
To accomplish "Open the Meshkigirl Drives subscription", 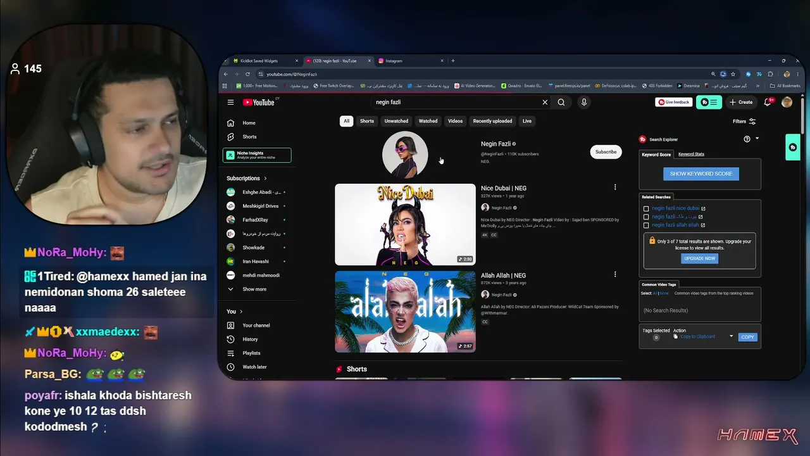I will [257, 206].
